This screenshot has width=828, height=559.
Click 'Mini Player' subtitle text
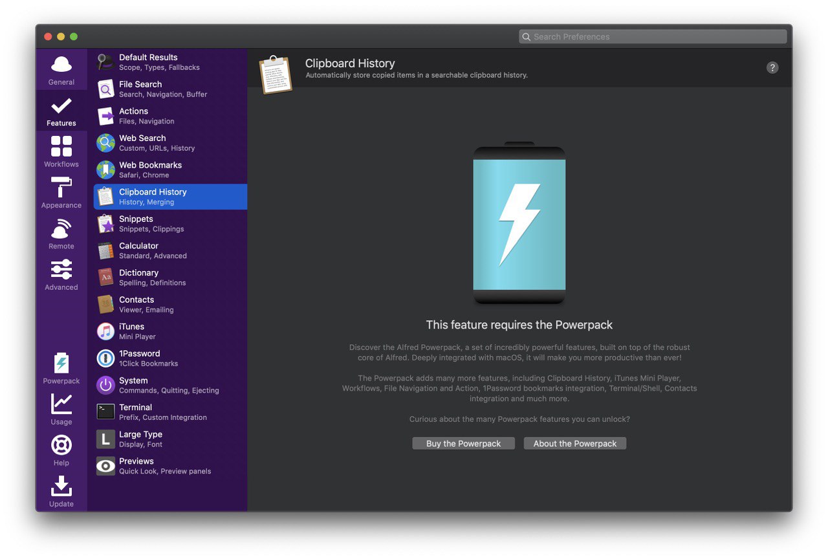137,337
